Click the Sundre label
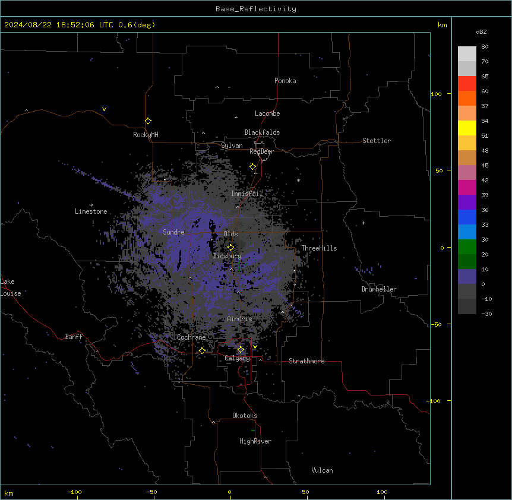 click(x=173, y=232)
